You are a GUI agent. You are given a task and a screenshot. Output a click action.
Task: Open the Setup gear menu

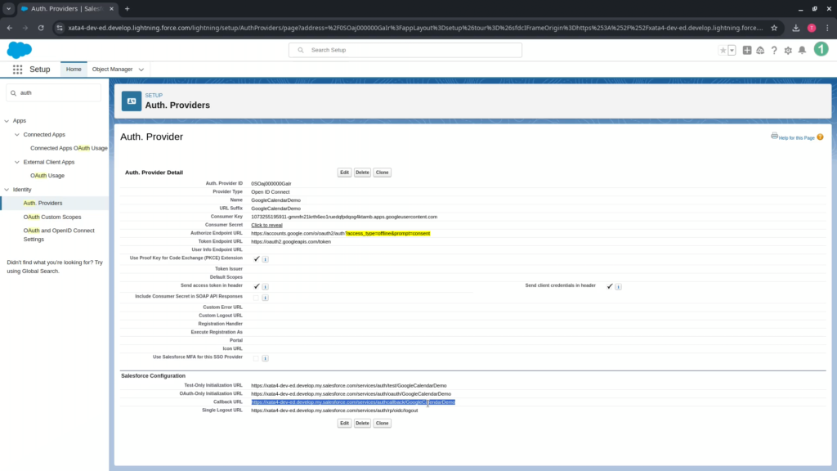pos(788,50)
